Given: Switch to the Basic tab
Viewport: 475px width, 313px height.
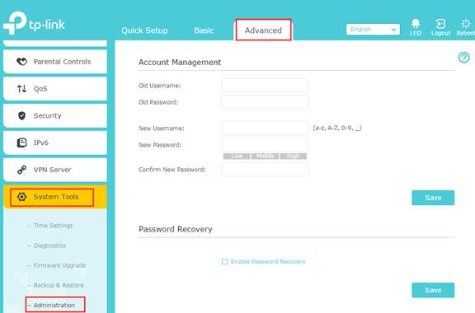Looking at the screenshot, I should [205, 30].
